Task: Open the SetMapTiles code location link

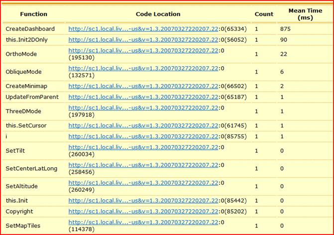Action: 143,222
